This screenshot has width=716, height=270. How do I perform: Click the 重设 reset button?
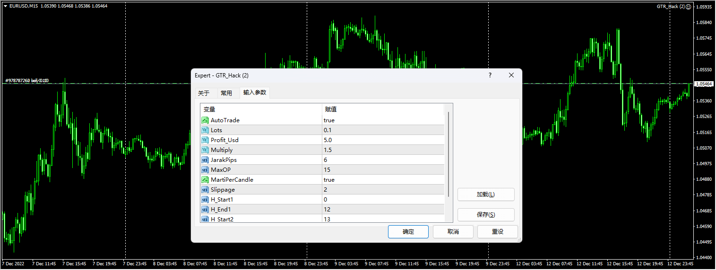(497, 232)
